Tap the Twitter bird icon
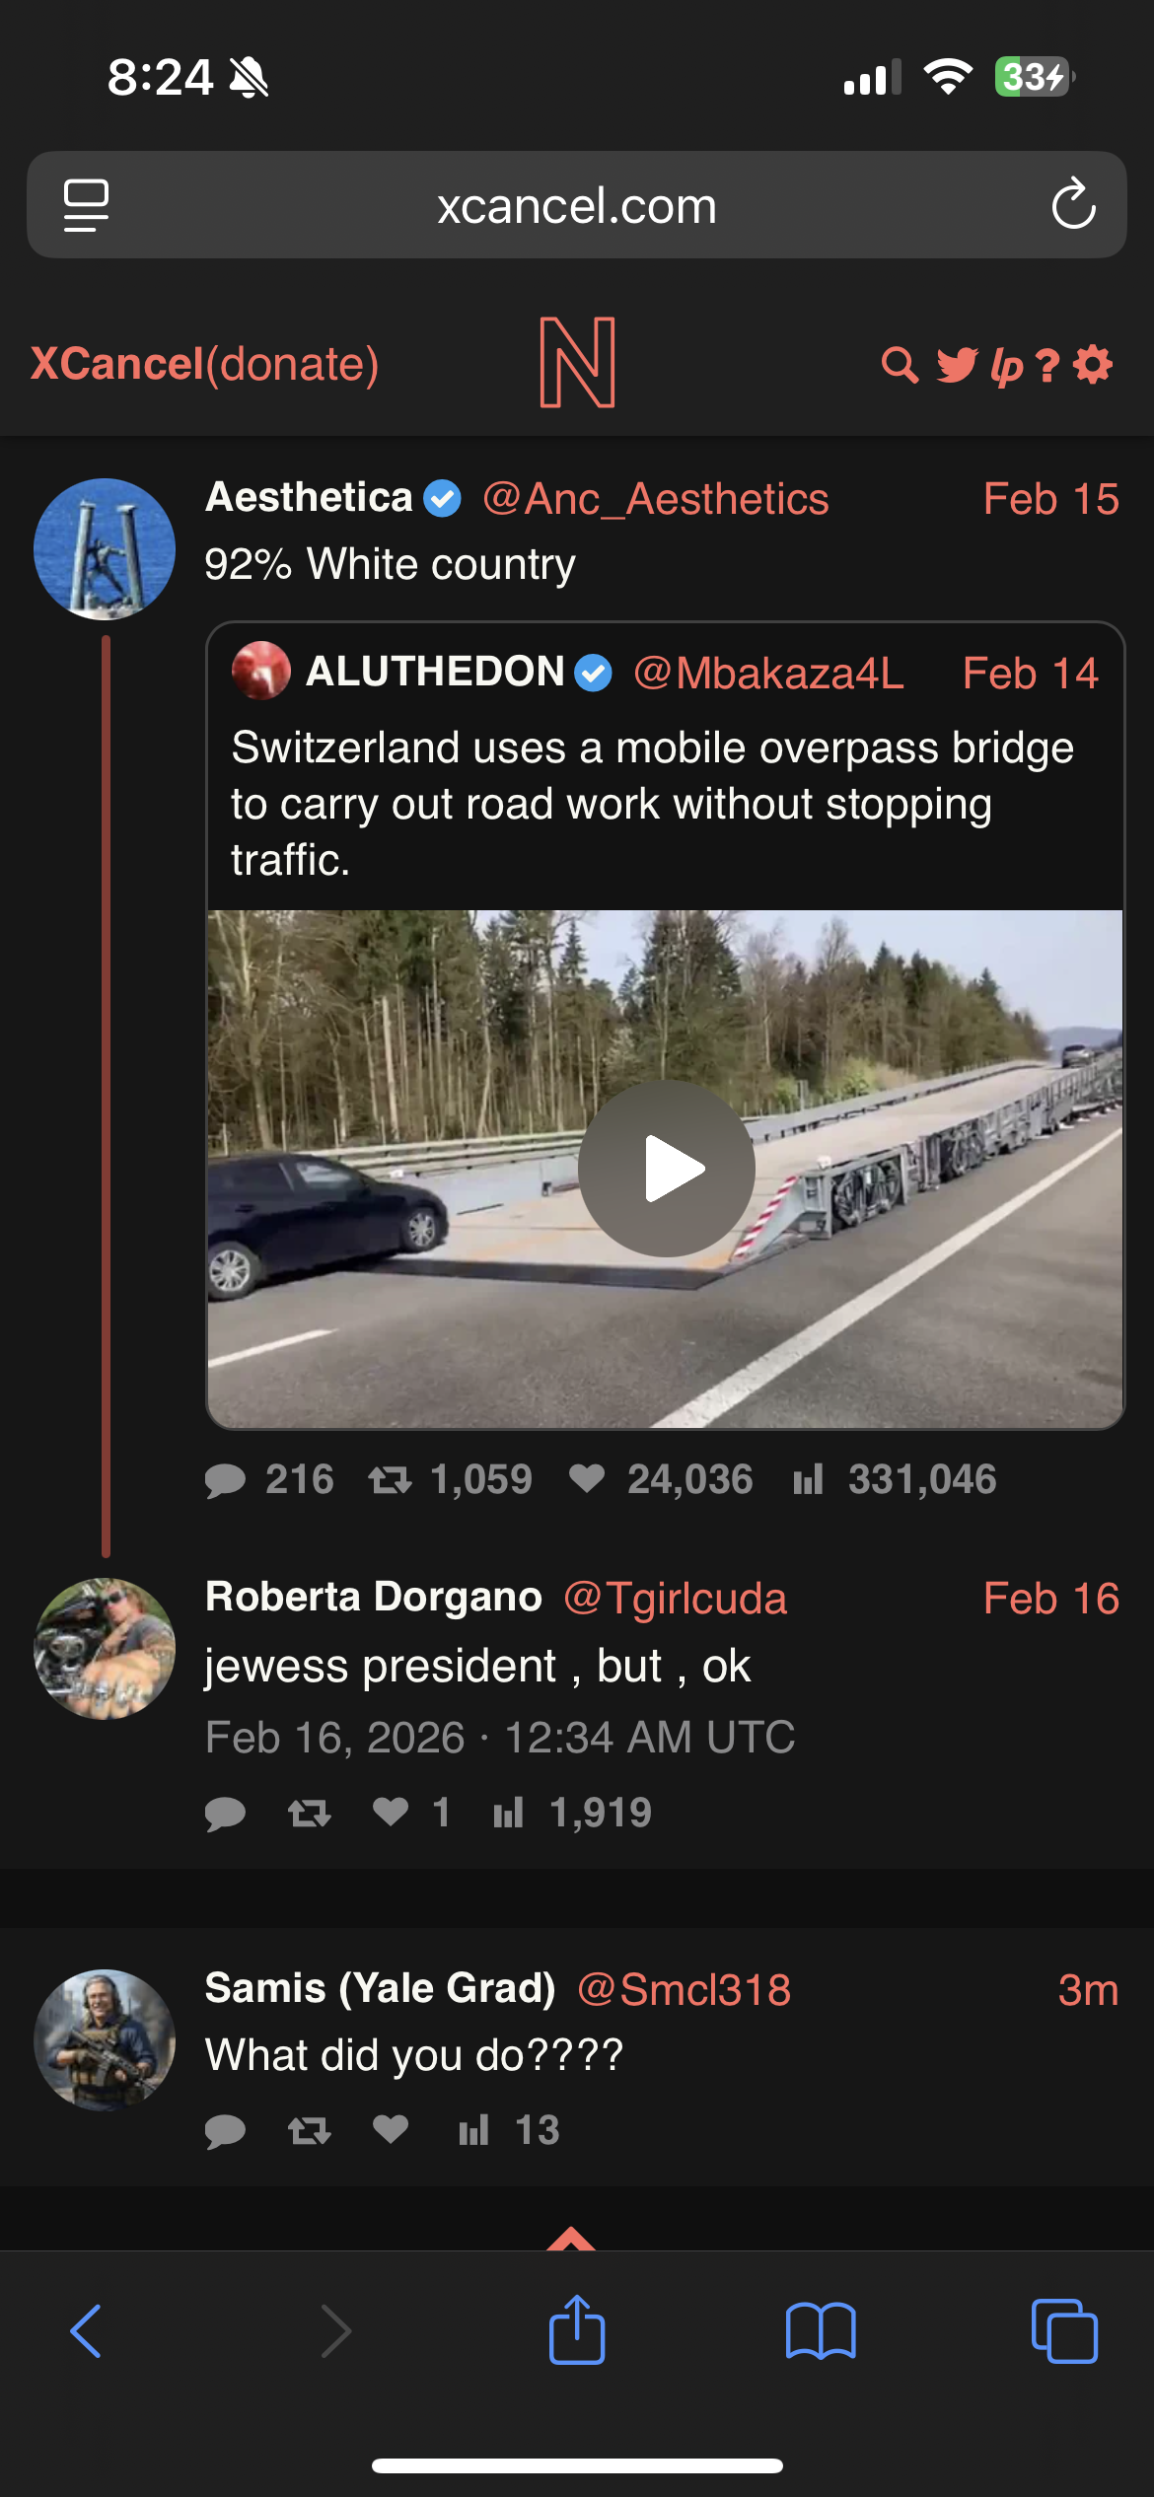This screenshot has height=2497, width=1154. (x=956, y=365)
